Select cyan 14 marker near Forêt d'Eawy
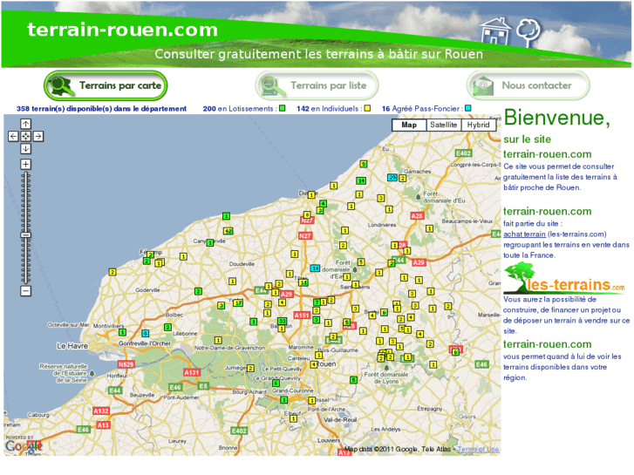The width and height of the screenshot is (634, 475). 315,268
